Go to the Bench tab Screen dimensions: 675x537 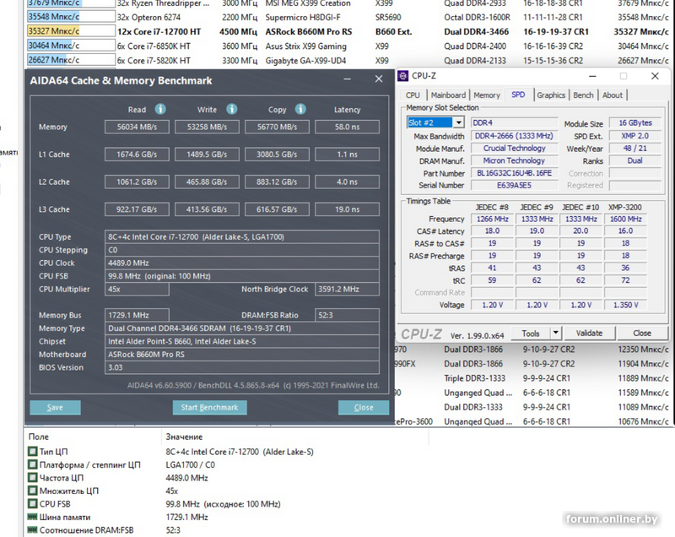click(583, 95)
